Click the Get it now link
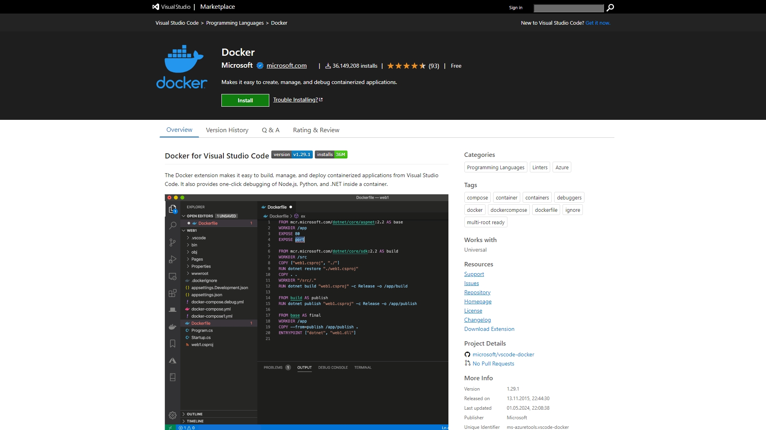766x430 pixels. click(x=598, y=23)
